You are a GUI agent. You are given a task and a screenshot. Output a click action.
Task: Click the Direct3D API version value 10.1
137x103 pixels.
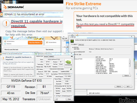click(110, 61)
